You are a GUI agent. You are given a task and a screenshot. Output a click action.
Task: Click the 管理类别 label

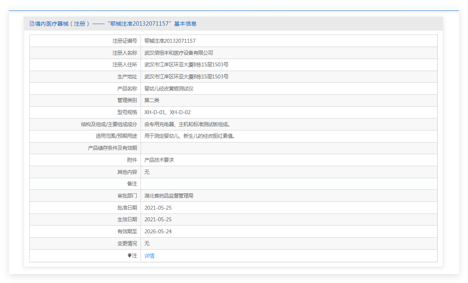pos(127,100)
